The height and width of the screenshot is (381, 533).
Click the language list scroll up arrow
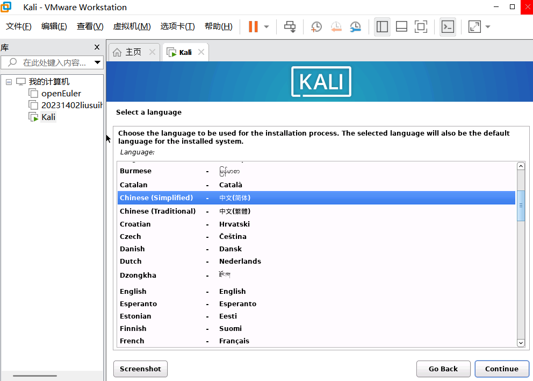tap(521, 166)
